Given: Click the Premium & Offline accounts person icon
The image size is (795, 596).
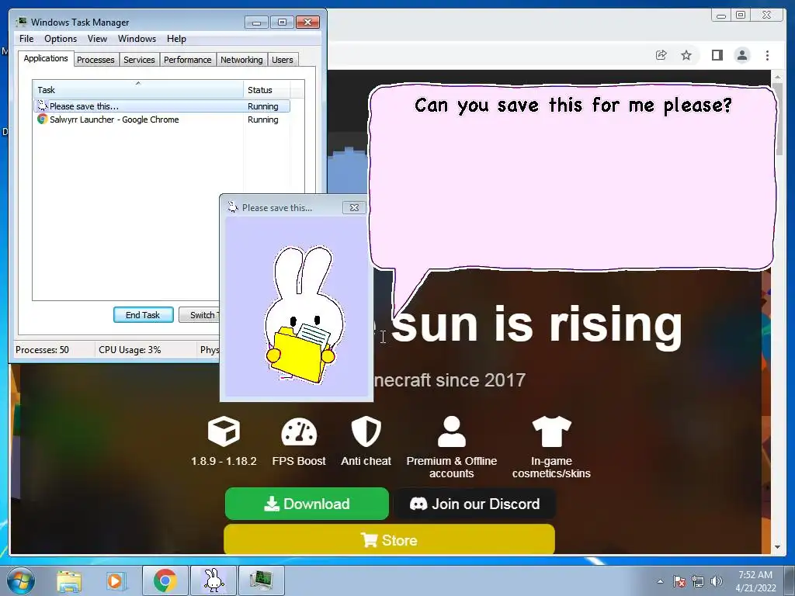Looking at the screenshot, I should 451,431.
